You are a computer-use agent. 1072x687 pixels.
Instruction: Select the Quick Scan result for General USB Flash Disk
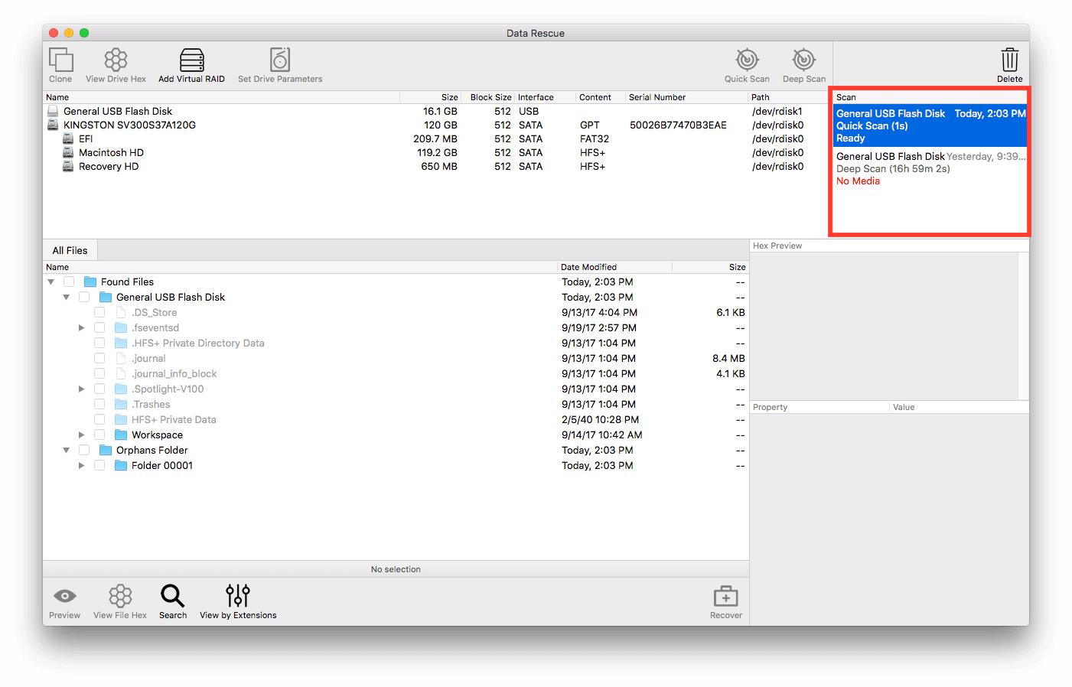point(929,125)
